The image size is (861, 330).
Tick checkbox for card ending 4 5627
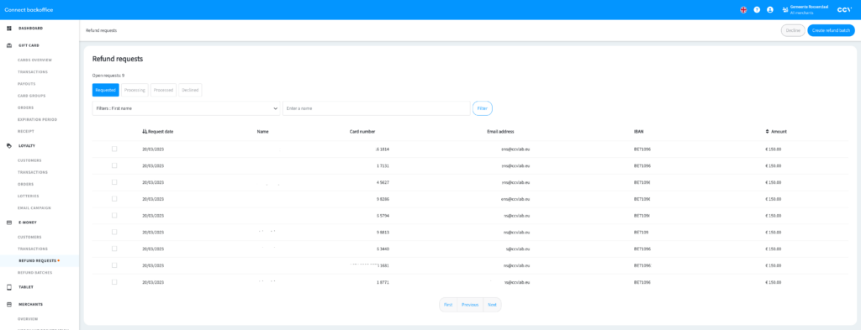pyautogui.click(x=114, y=182)
